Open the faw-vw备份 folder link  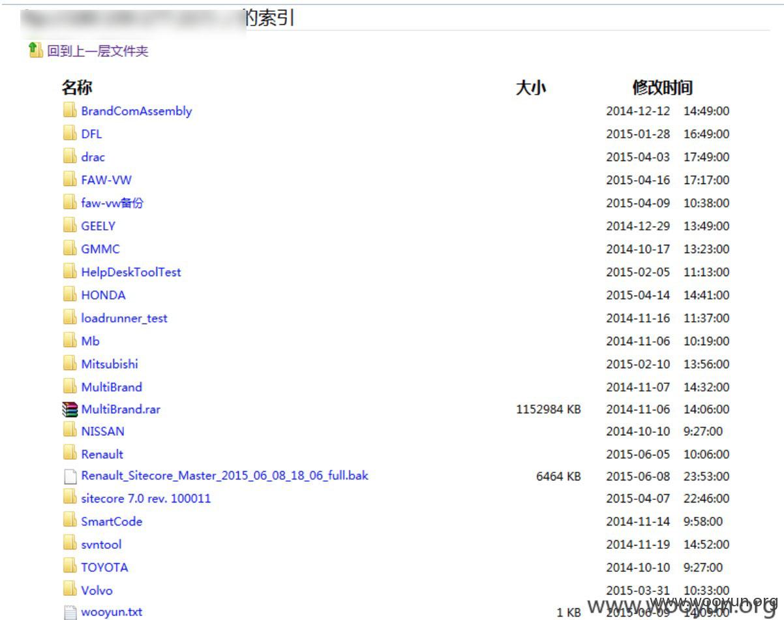112,203
